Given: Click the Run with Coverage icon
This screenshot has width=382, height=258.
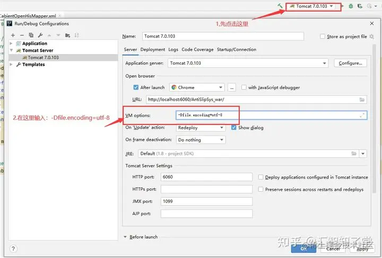Looking at the screenshot, I should click(360, 6).
